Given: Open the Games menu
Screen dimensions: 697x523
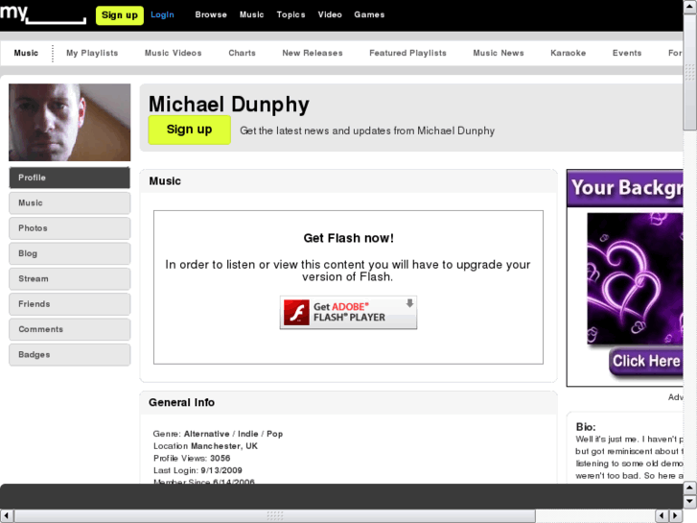Looking at the screenshot, I should 369,14.
